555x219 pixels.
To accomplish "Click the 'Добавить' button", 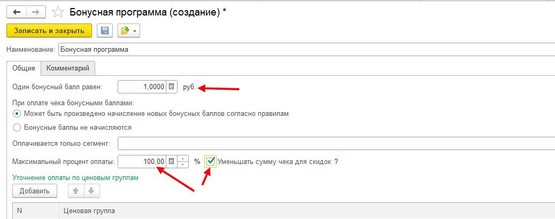I will click(34, 191).
